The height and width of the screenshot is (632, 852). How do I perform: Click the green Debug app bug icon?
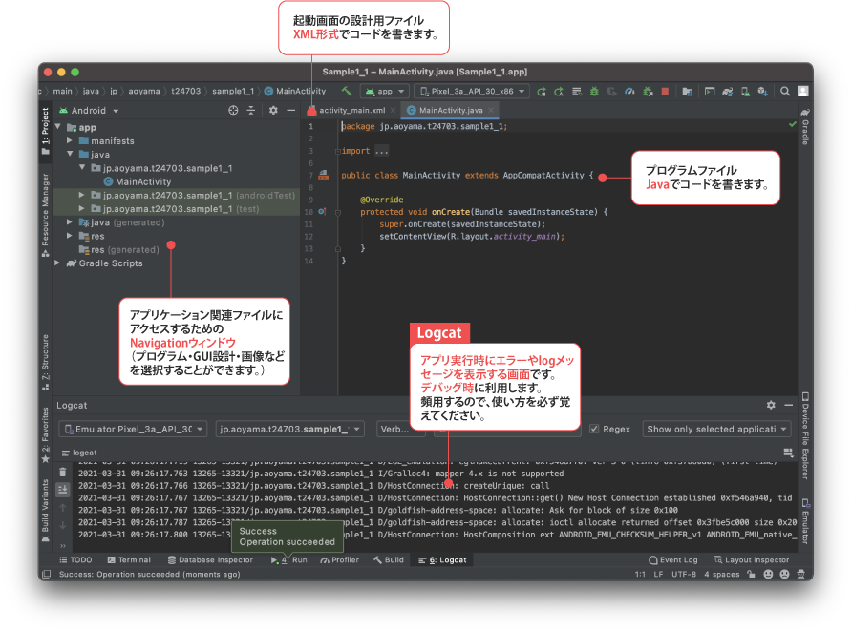click(594, 92)
